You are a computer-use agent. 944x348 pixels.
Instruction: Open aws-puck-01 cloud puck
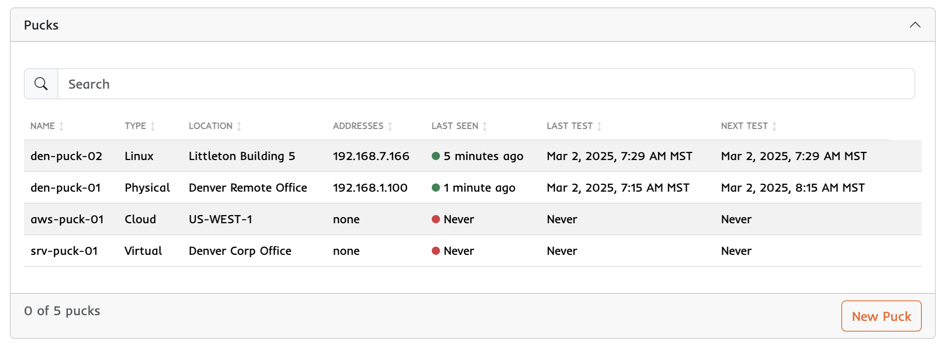coord(67,220)
